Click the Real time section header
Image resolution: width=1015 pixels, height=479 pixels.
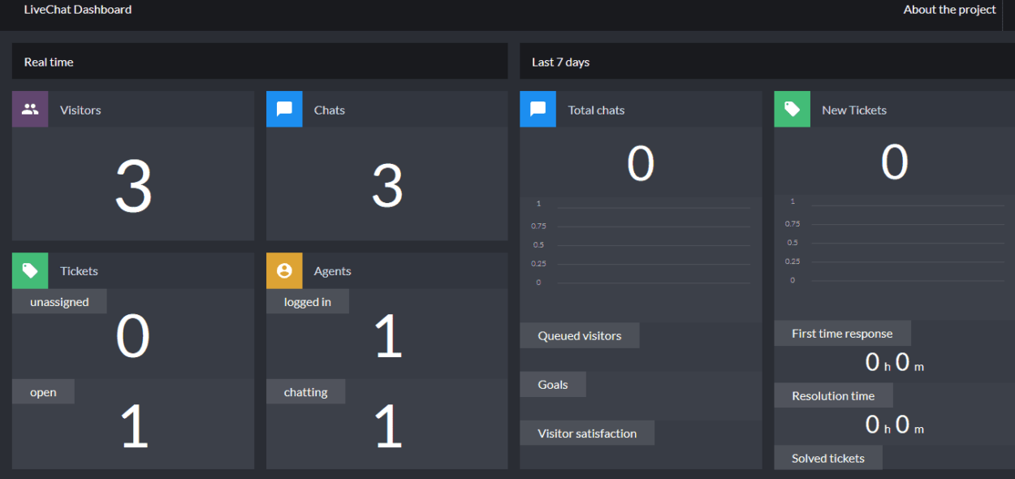[x=260, y=62]
